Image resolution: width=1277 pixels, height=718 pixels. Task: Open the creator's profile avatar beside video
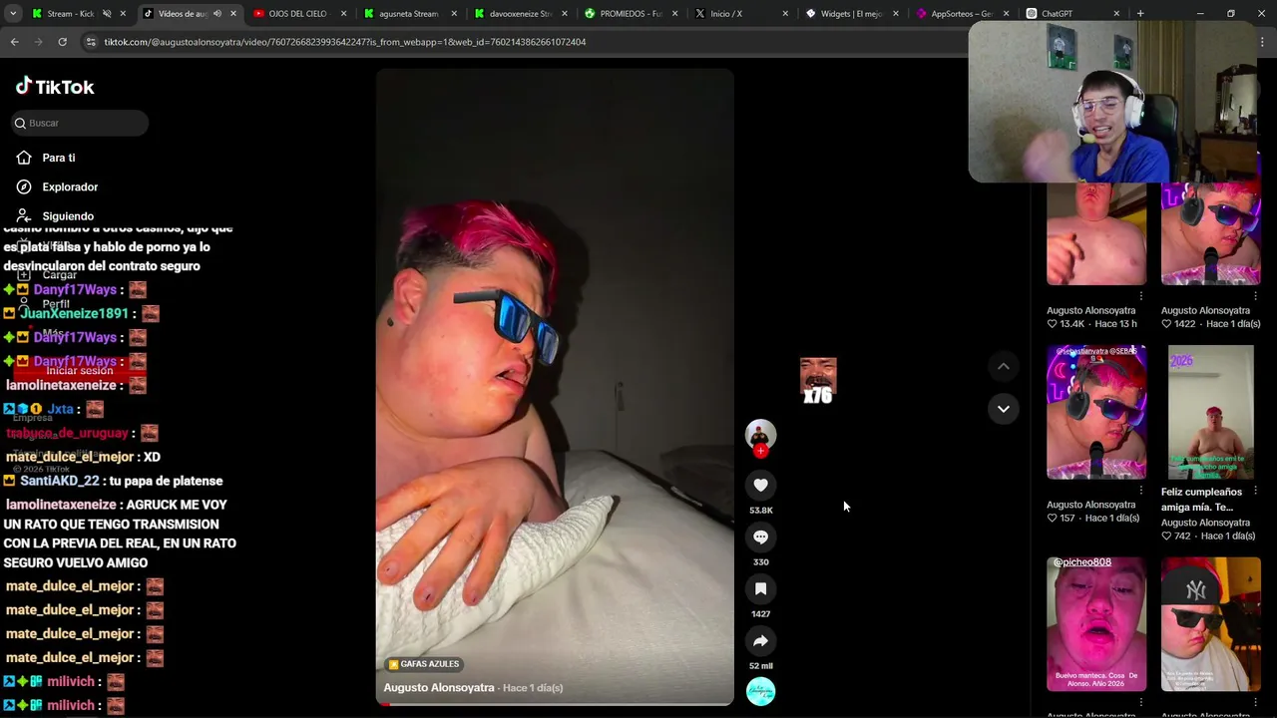pyautogui.click(x=760, y=435)
